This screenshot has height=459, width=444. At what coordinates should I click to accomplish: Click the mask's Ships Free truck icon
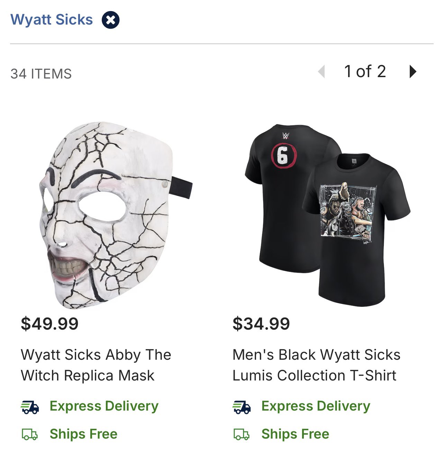coord(30,434)
